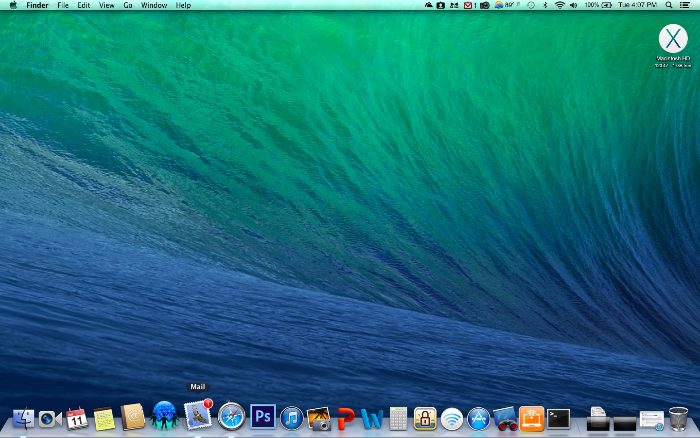Open the binoculars Remote Desktop icon

point(505,419)
